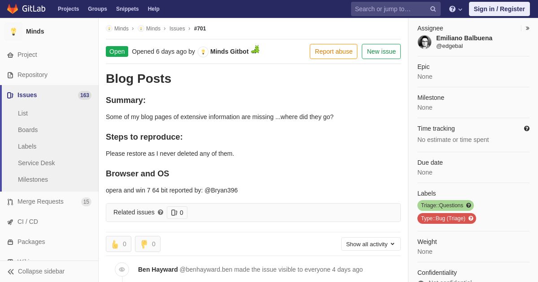The height and width of the screenshot is (282, 538).
Task: Give a thumbs down reaction
Action: (148, 244)
